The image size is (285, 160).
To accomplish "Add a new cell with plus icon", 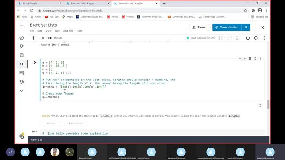I will click(x=34, y=38).
